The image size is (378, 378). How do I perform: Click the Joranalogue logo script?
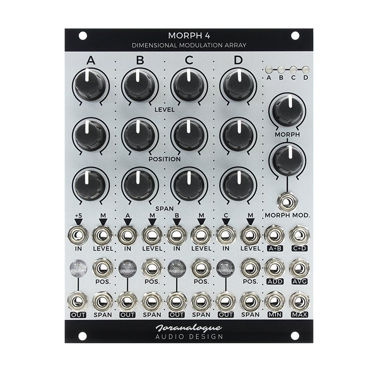pyautogui.click(x=189, y=328)
